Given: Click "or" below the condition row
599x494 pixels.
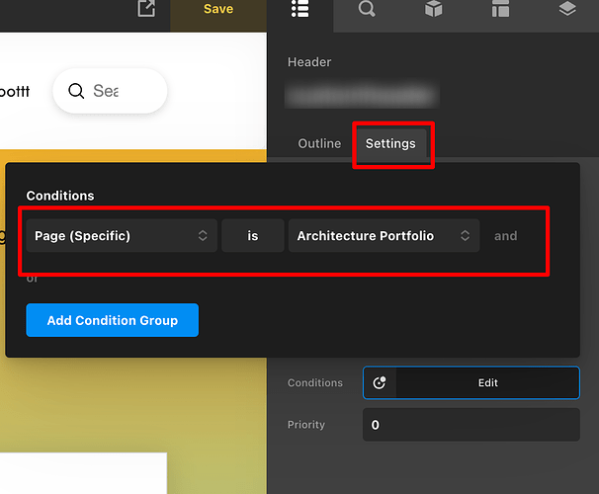Looking at the screenshot, I should (x=33, y=279).
